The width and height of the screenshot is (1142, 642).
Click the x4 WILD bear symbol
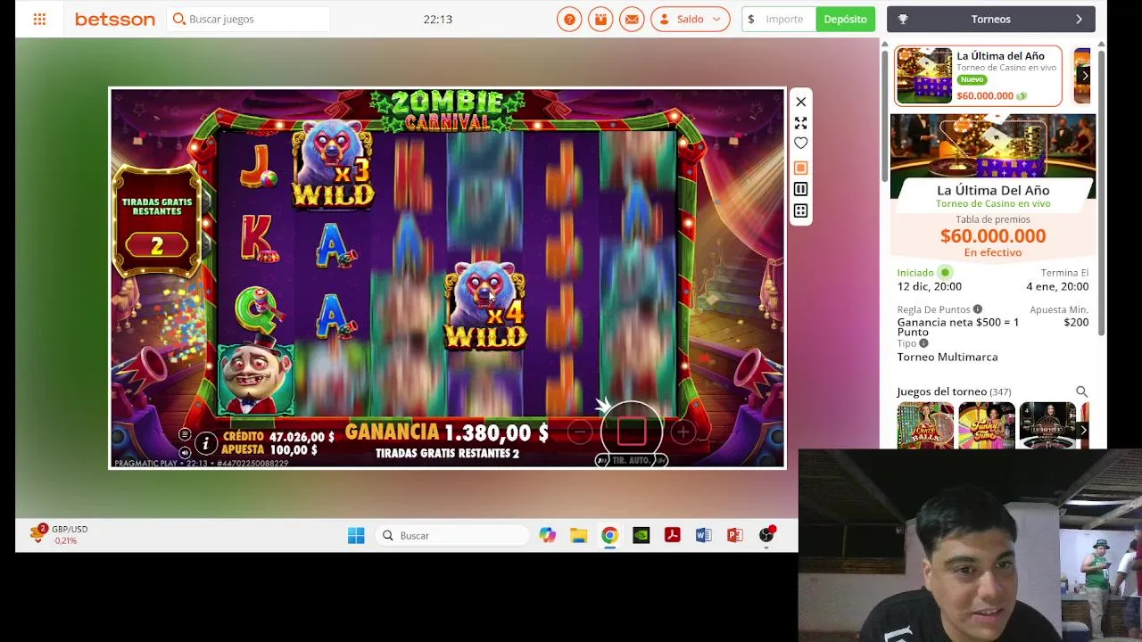[x=486, y=305]
